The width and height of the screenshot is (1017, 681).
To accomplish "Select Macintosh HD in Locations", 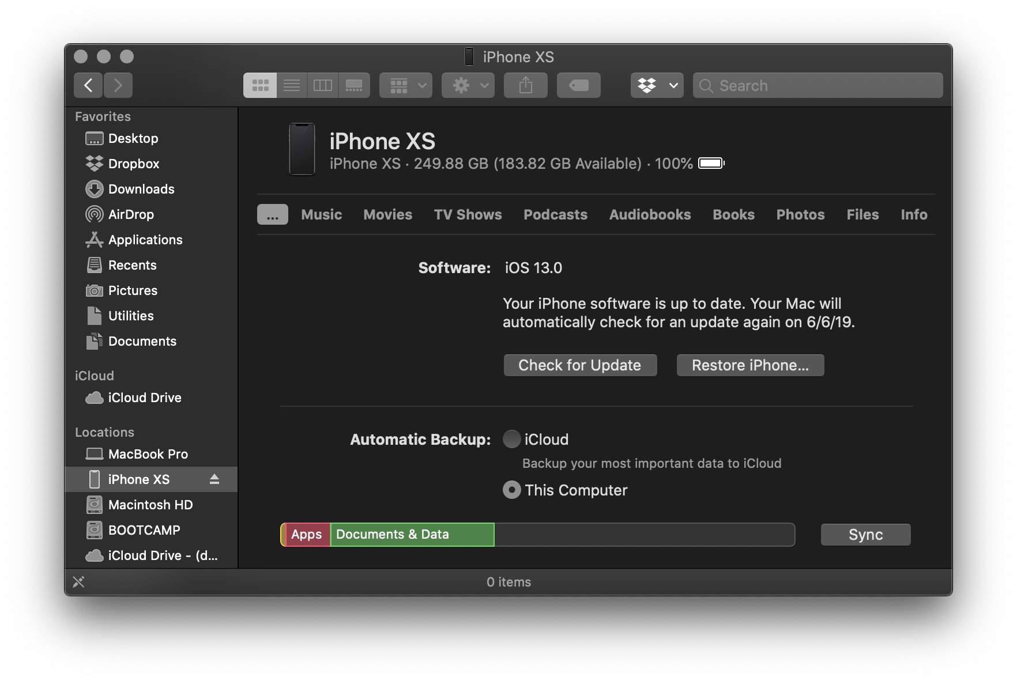I will (x=151, y=505).
